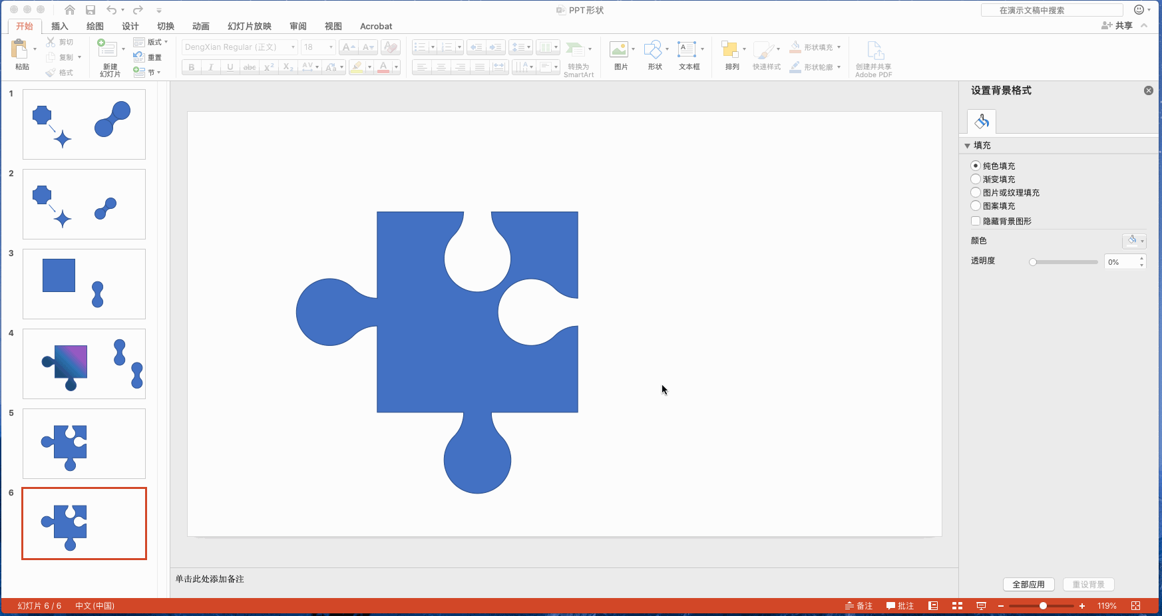The height and width of the screenshot is (616, 1162).
Task: Open the Animations (动画) tab
Action: [x=201, y=27]
